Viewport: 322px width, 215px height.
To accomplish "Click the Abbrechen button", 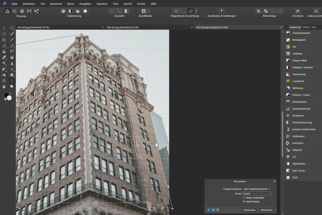I will [266, 210].
